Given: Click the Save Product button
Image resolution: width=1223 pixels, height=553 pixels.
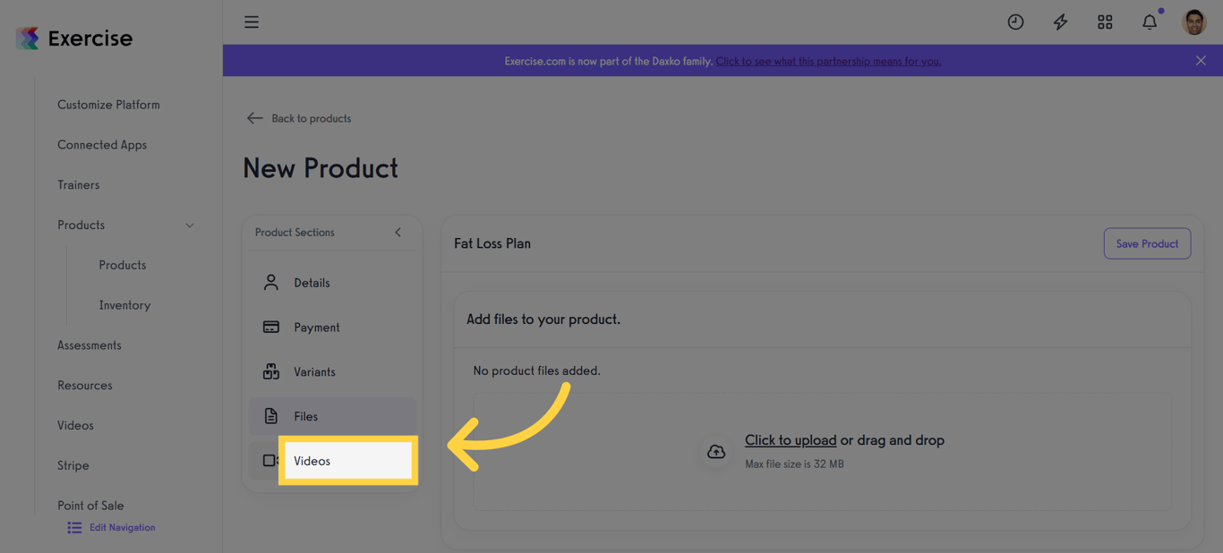Looking at the screenshot, I should click(x=1147, y=243).
